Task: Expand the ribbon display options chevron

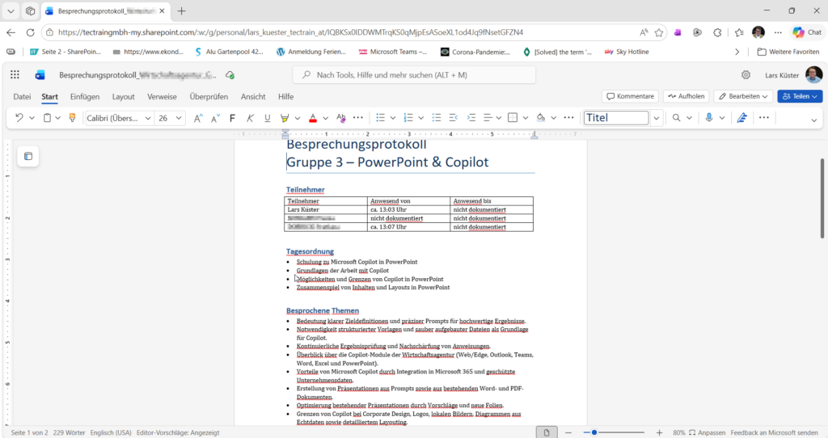Action: pos(813,120)
